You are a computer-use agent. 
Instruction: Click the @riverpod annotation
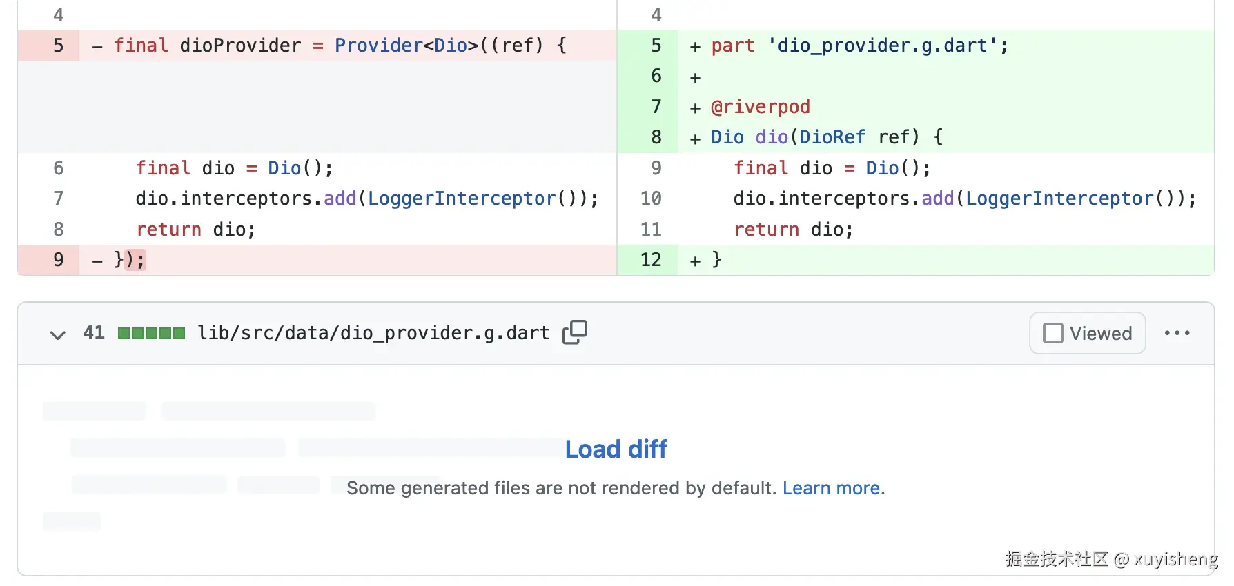[x=761, y=107]
